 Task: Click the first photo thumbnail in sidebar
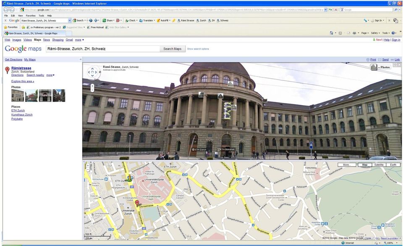coord(18,95)
